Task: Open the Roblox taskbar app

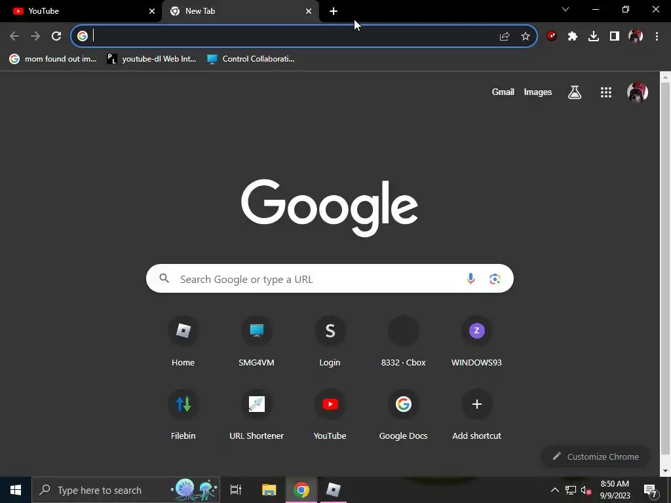Action: [334, 490]
